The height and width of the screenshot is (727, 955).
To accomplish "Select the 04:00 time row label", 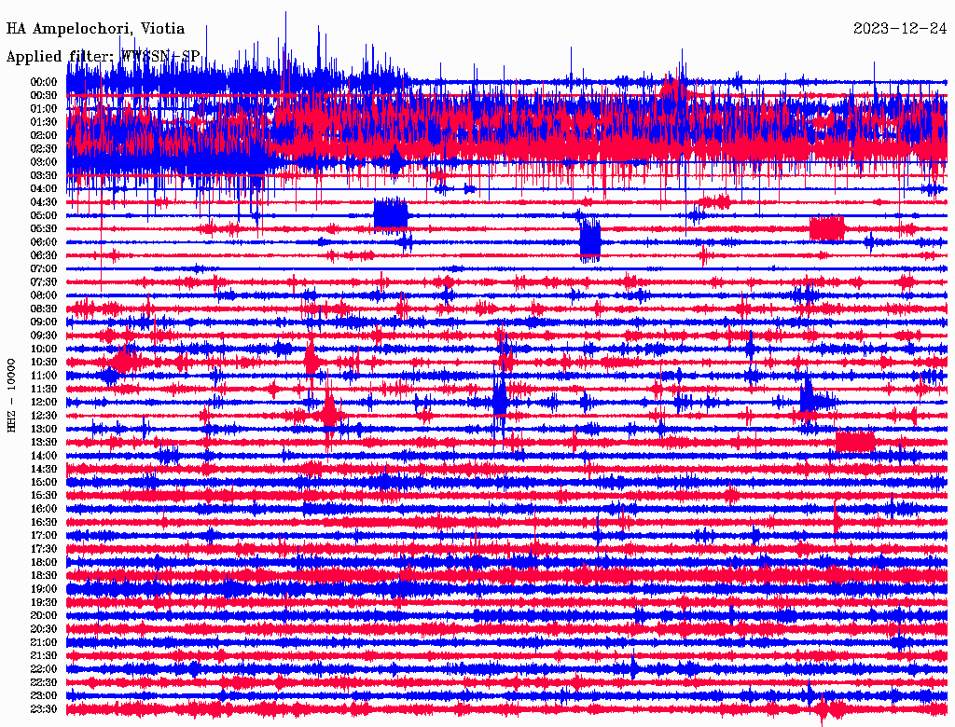I will point(44,189).
